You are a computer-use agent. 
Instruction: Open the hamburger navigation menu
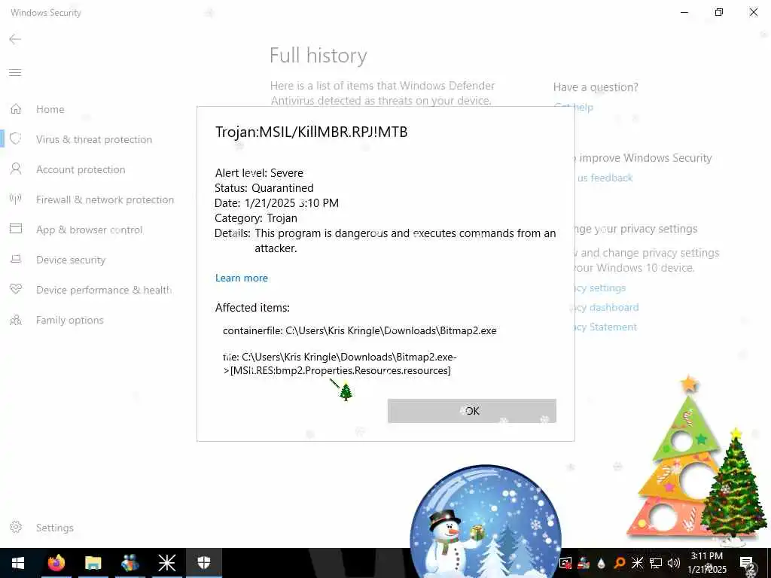[15, 73]
